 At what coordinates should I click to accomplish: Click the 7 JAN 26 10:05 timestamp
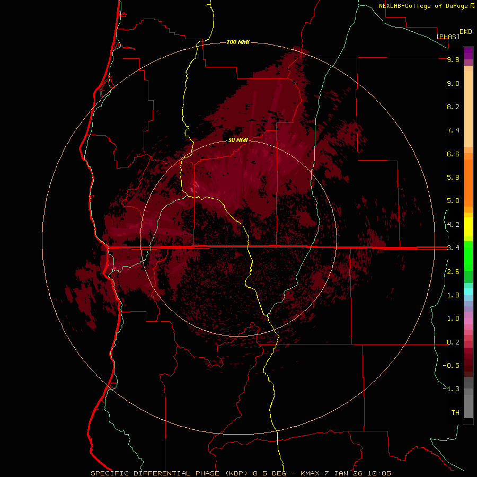pyautogui.click(x=358, y=473)
